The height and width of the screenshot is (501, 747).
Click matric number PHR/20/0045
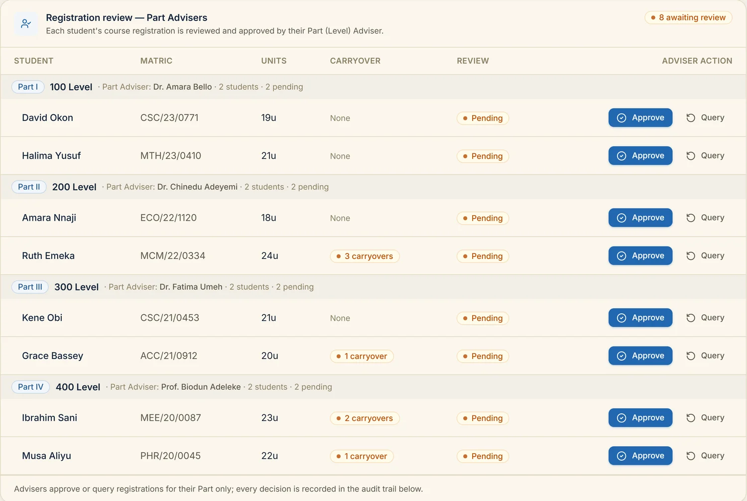pyautogui.click(x=170, y=456)
